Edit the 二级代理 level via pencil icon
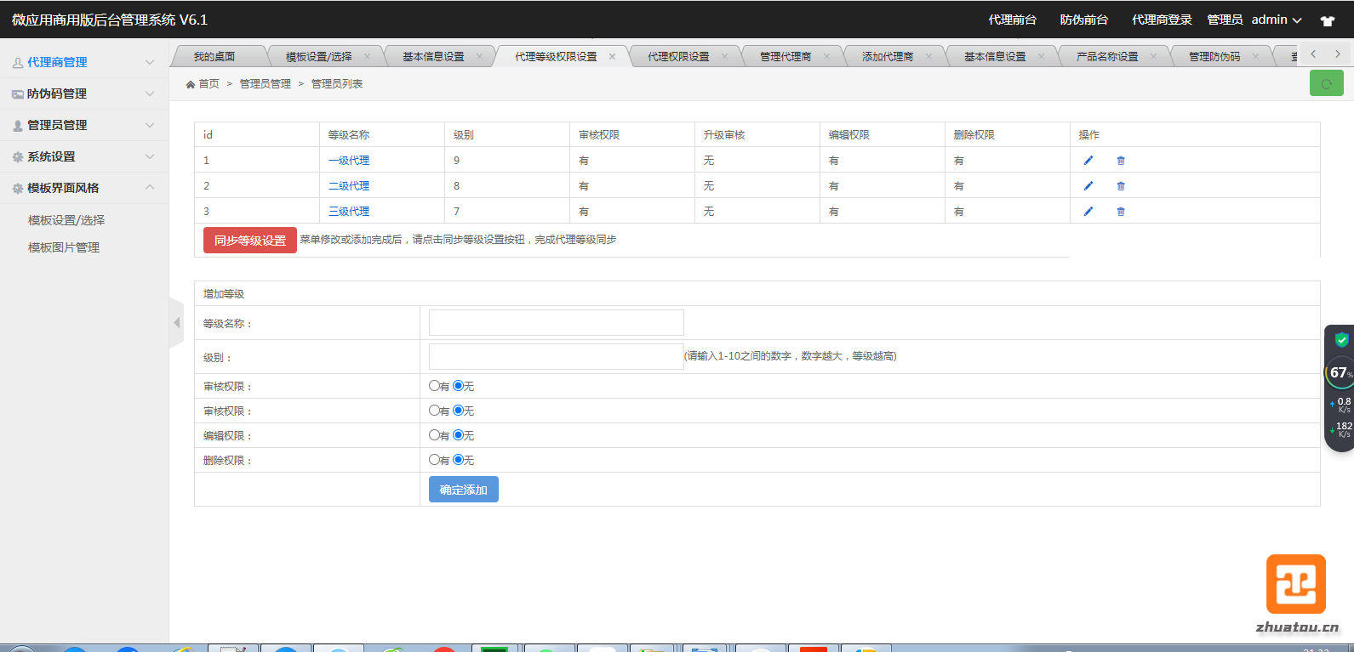Screen dimensions: 1354x652 point(1088,186)
